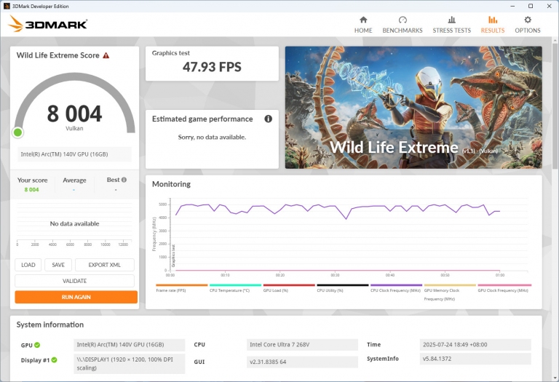Screen dimensions: 559x382
Task: Toggle the CPU Temperature legend
Action: coord(235,288)
